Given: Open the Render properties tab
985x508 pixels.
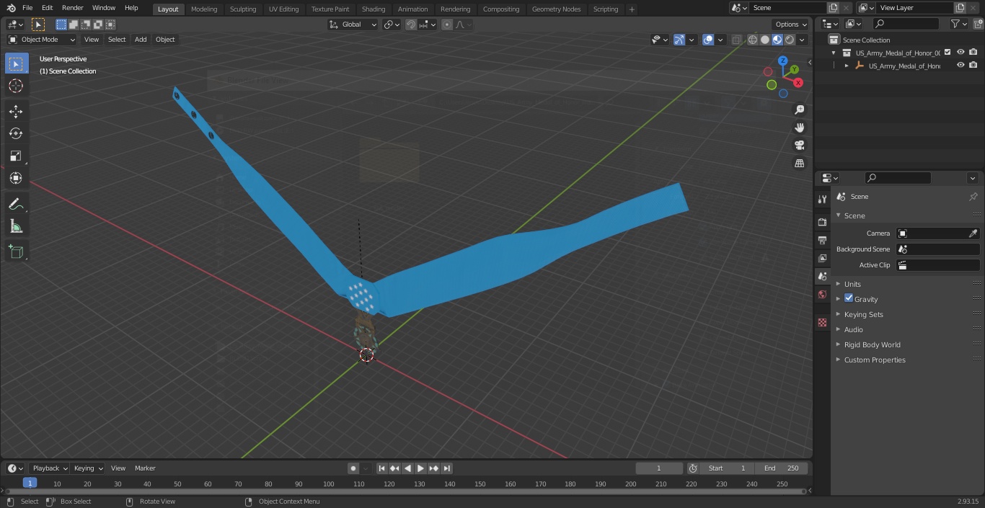Looking at the screenshot, I should point(822,222).
